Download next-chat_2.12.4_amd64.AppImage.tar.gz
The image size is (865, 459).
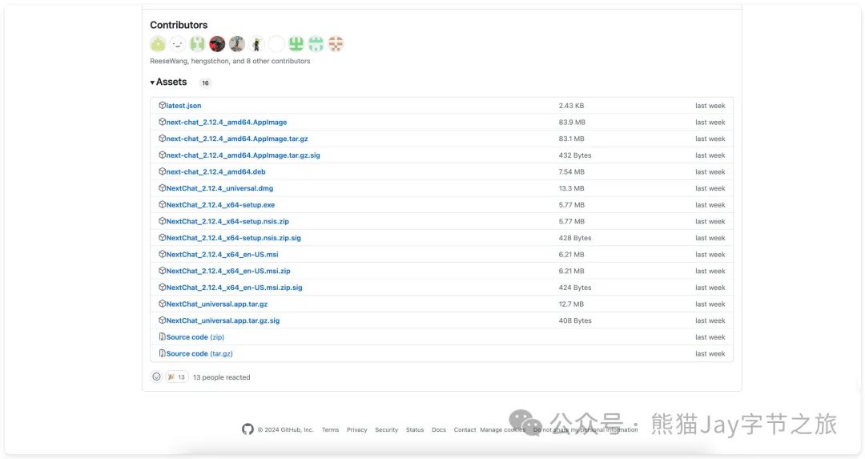[x=237, y=139]
